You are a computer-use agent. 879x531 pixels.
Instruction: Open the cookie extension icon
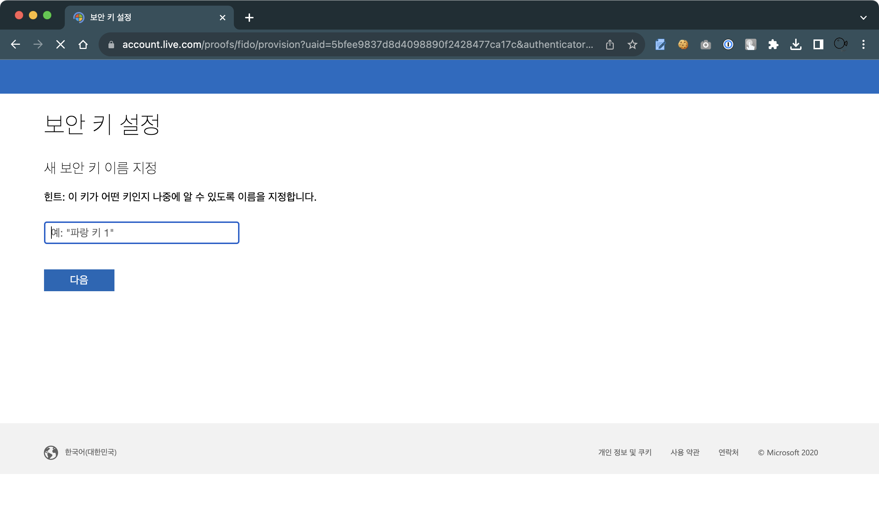[683, 44]
